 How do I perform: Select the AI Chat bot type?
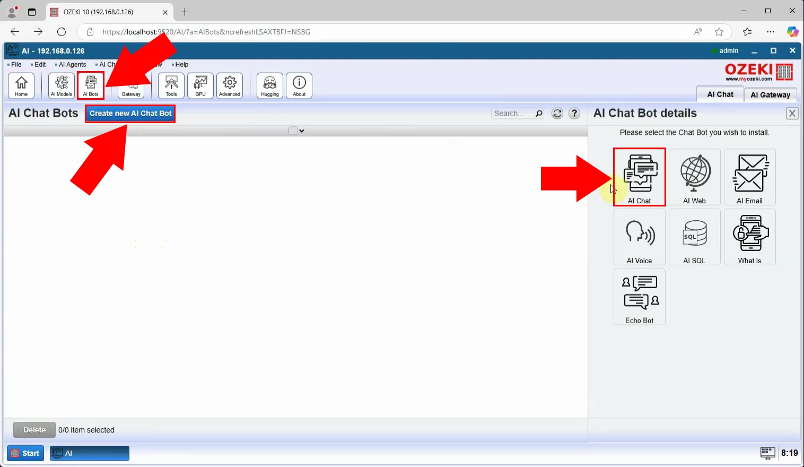[x=640, y=177]
